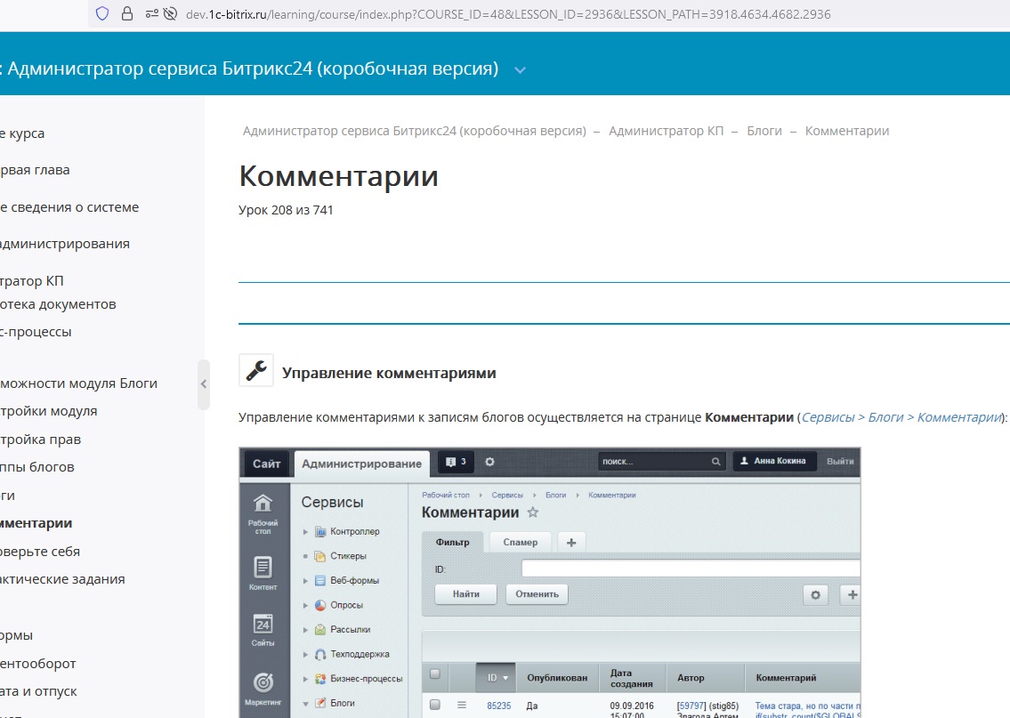
Task: Click the Анна Кокина user button
Action: click(775, 461)
